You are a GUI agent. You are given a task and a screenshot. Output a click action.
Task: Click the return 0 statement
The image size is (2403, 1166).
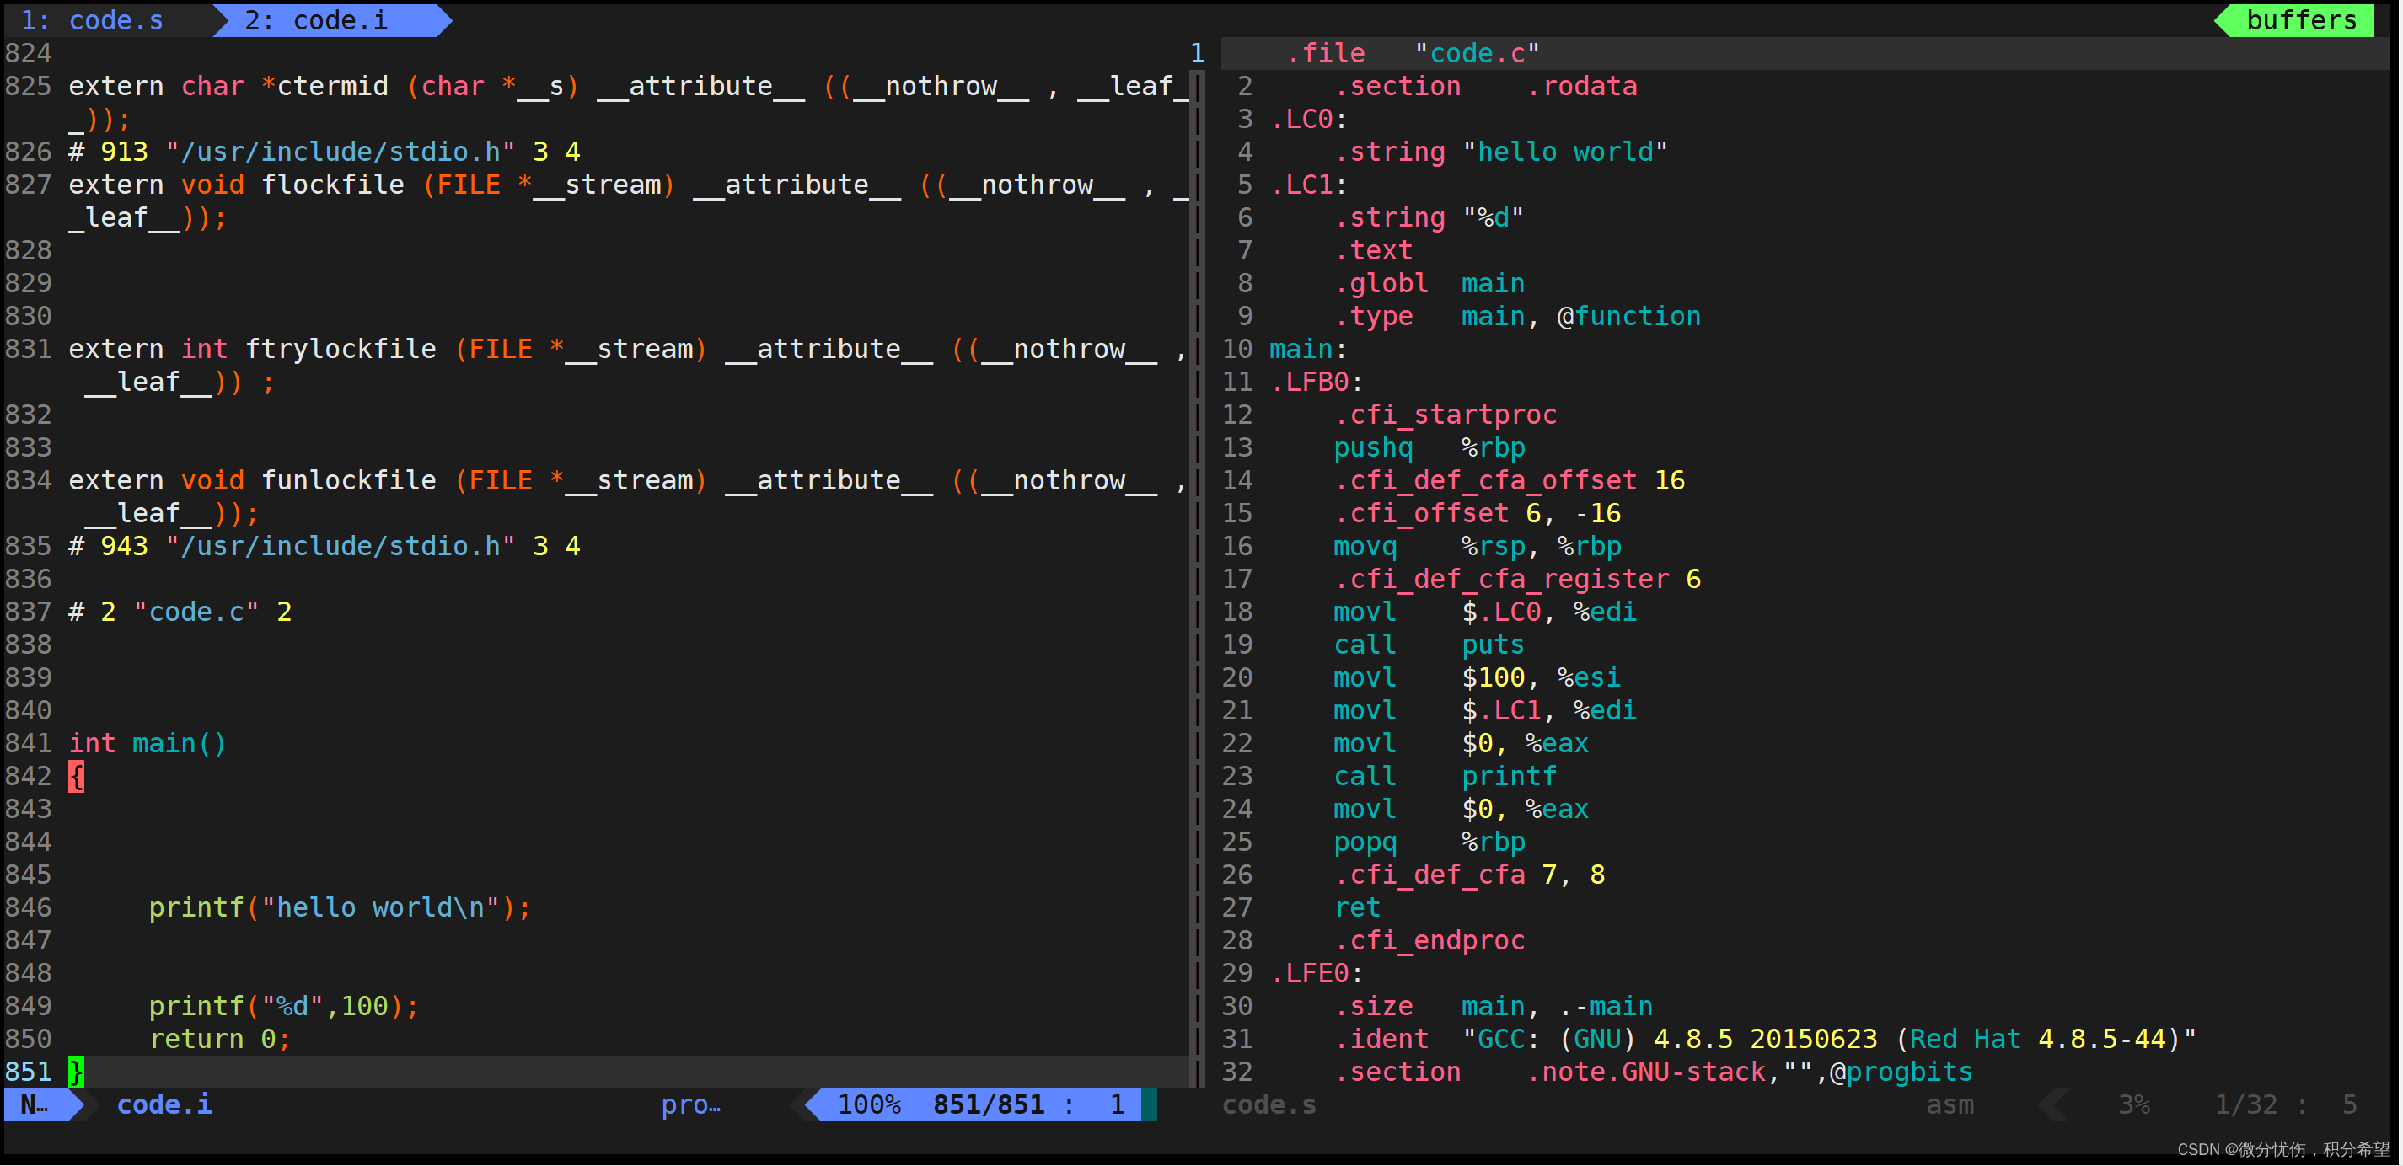(x=220, y=1038)
